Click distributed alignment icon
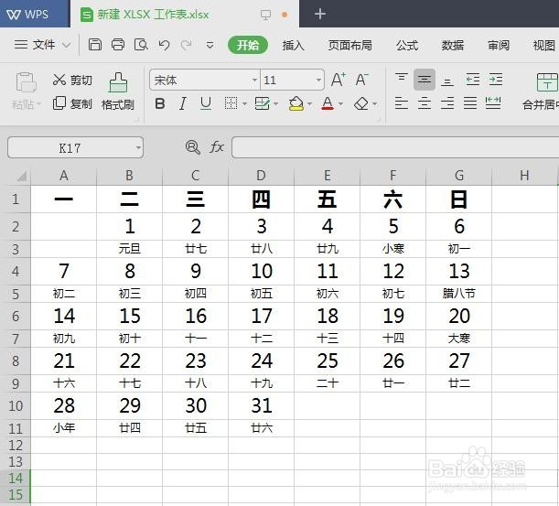This screenshot has width=559, height=506. 493,103
